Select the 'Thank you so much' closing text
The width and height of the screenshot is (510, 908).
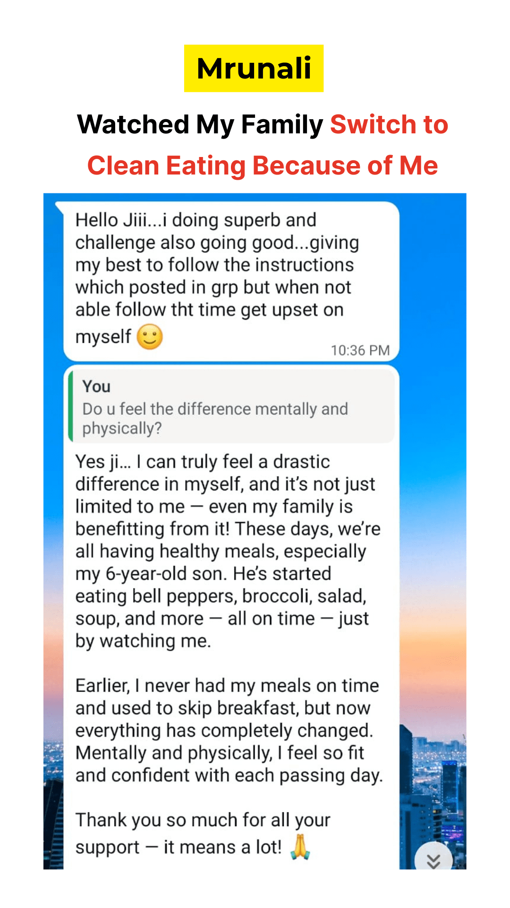click(203, 832)
